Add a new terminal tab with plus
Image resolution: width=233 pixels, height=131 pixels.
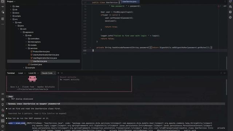click(58, 73)
